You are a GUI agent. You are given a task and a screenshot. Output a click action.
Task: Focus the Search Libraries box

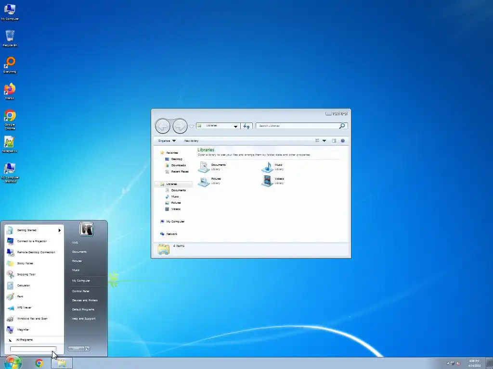297,126
